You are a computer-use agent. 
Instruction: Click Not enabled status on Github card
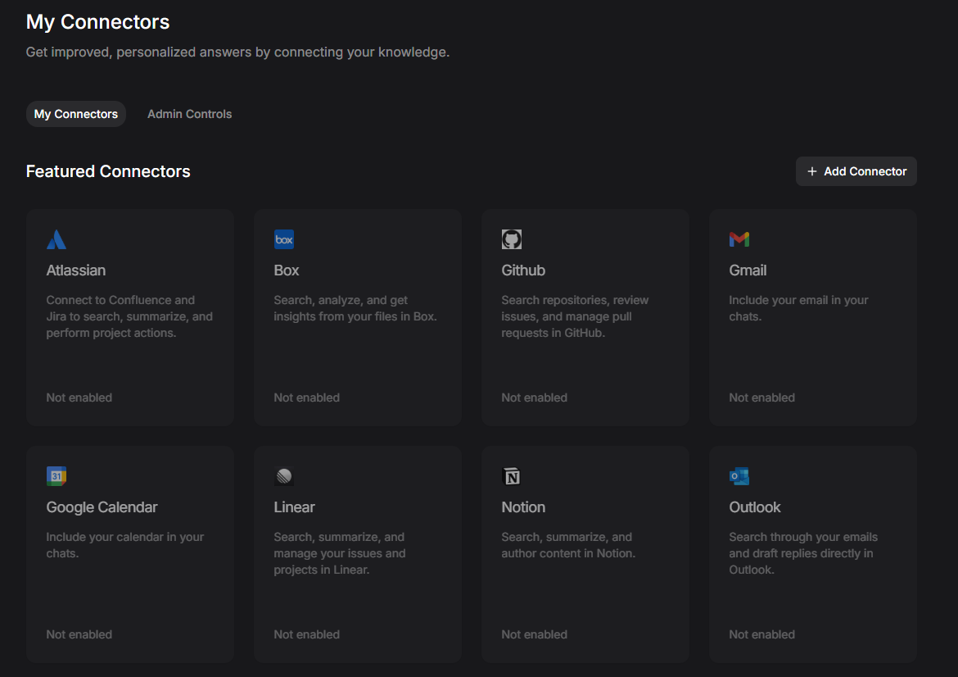tap(534, 398)
